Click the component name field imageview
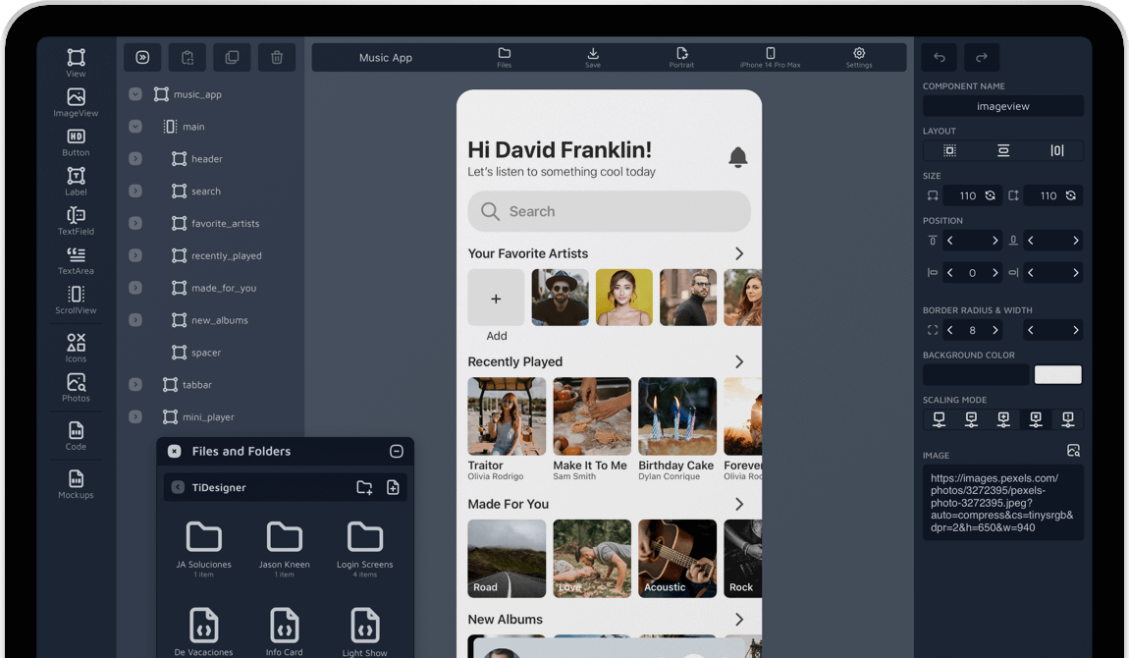The height and width of the screenshot is (658, 1129). tap(1002, 106)
